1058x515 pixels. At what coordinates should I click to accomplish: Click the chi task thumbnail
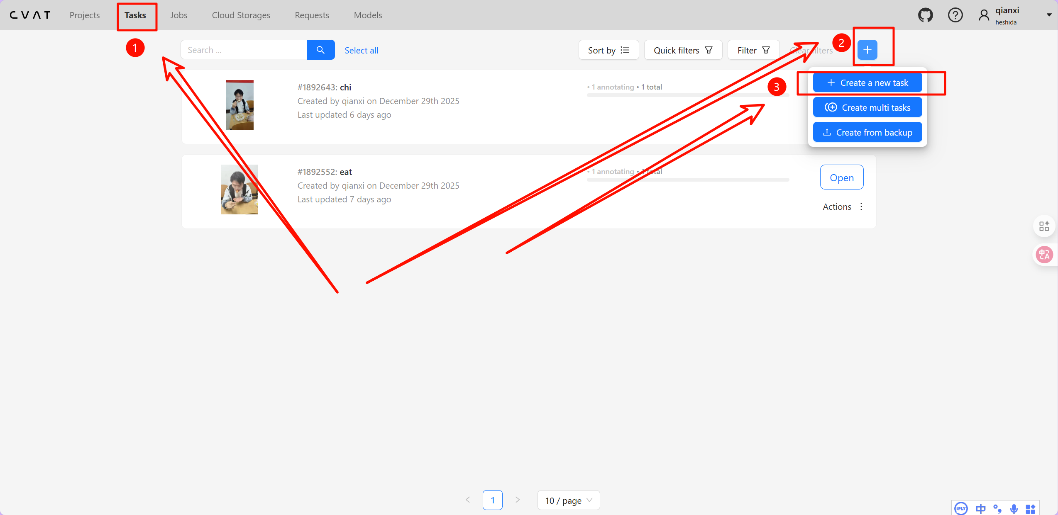[x=239, y=105]
